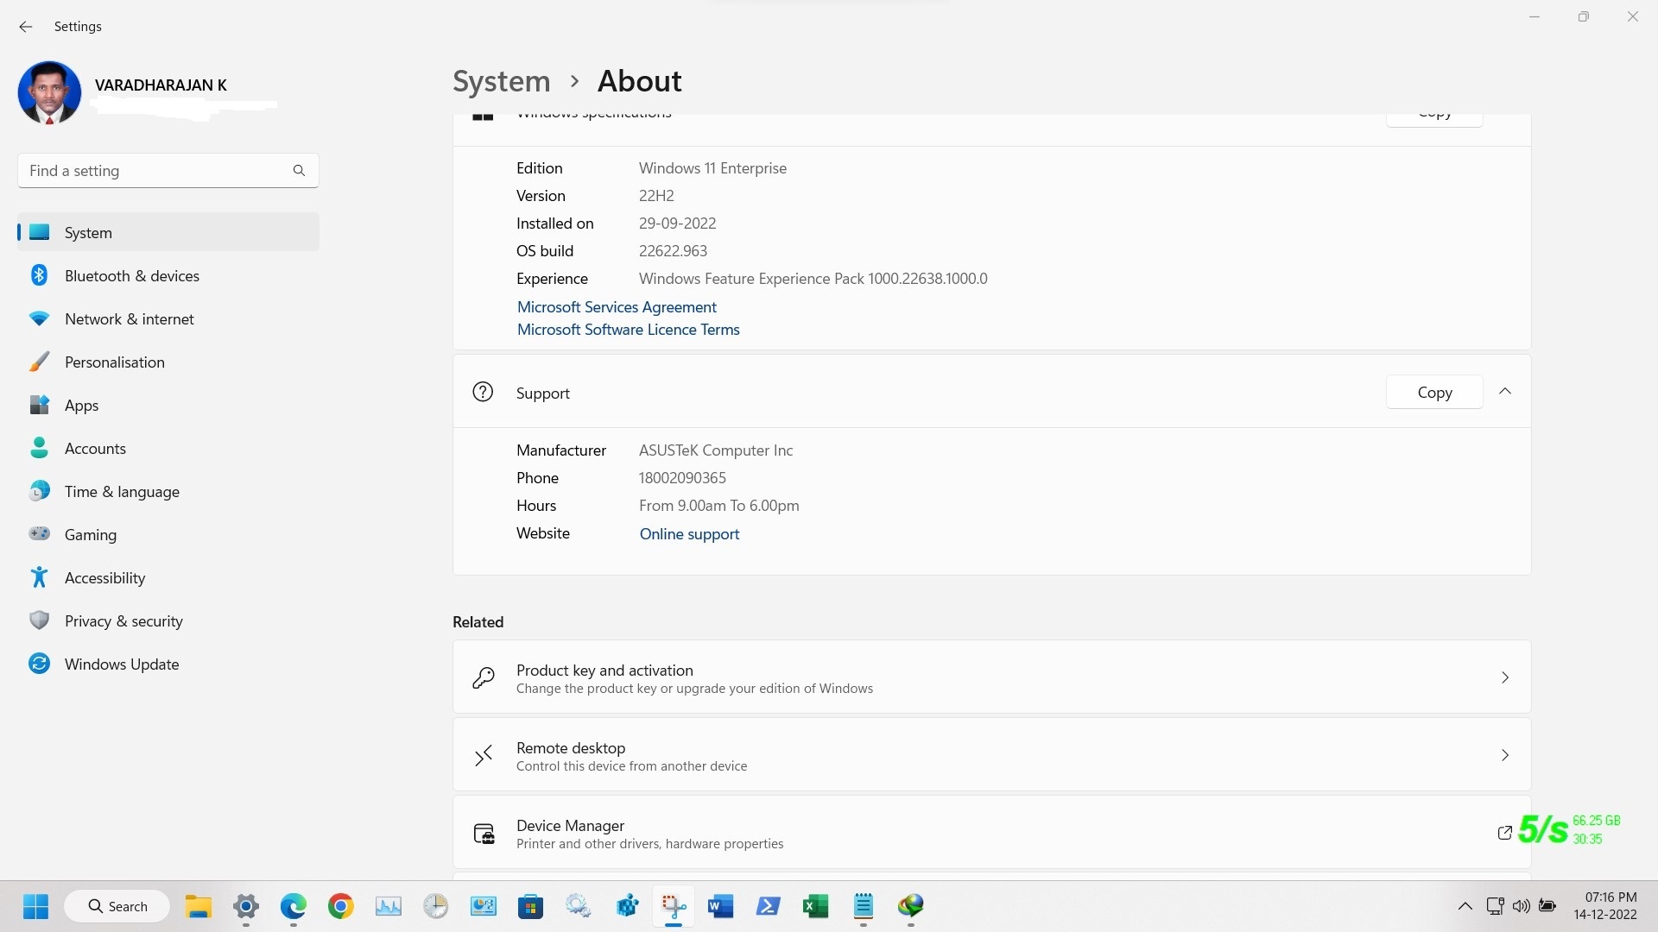Image resolution: width=1658 pixels, height=932 pixels.
Task: Open the Online support link
Action: pyautogui.click(x=688, y=533)
